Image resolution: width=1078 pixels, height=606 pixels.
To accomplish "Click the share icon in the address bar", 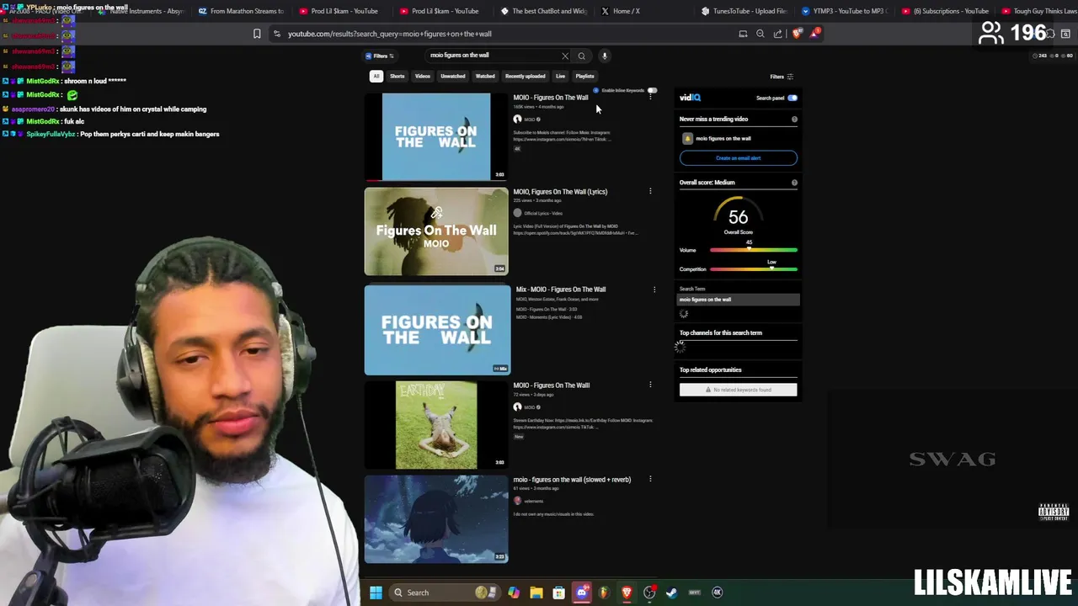I will (778, 34).
